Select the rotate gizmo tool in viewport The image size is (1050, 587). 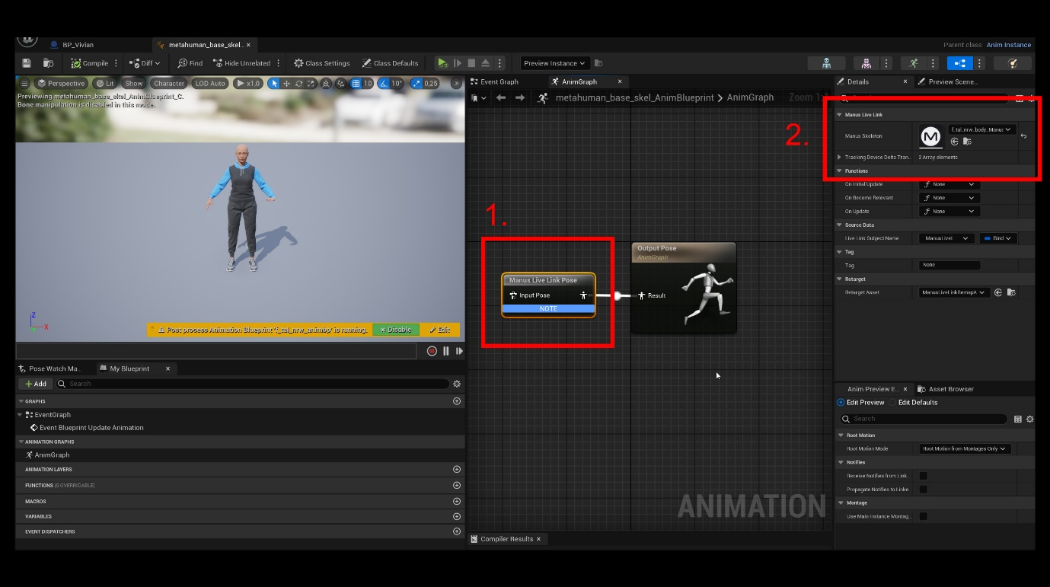coord(299,83)
